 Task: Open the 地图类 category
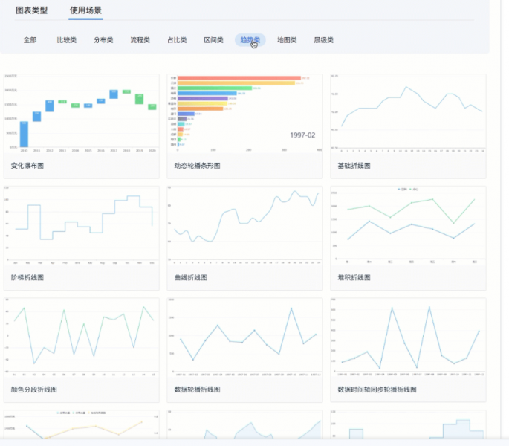coord(287,40)
